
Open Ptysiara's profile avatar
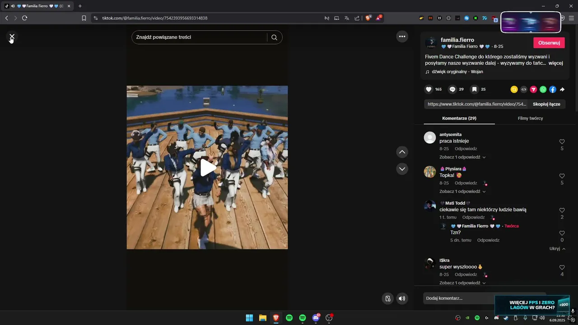point(430,172)
